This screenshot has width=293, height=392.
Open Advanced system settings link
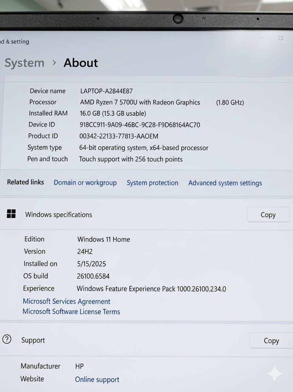coord(225,183)
